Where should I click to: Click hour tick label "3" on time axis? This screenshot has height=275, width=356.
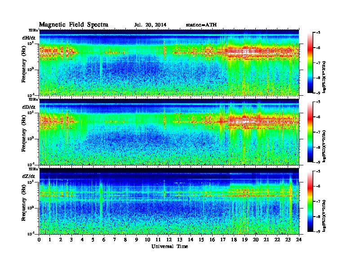tap(72, 240)
